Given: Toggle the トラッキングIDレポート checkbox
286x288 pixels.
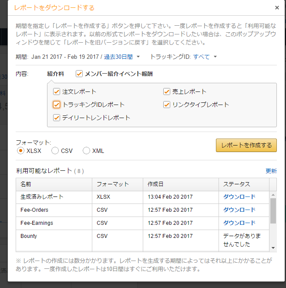Looking at the screenshot, I should (x=57, y=105).
